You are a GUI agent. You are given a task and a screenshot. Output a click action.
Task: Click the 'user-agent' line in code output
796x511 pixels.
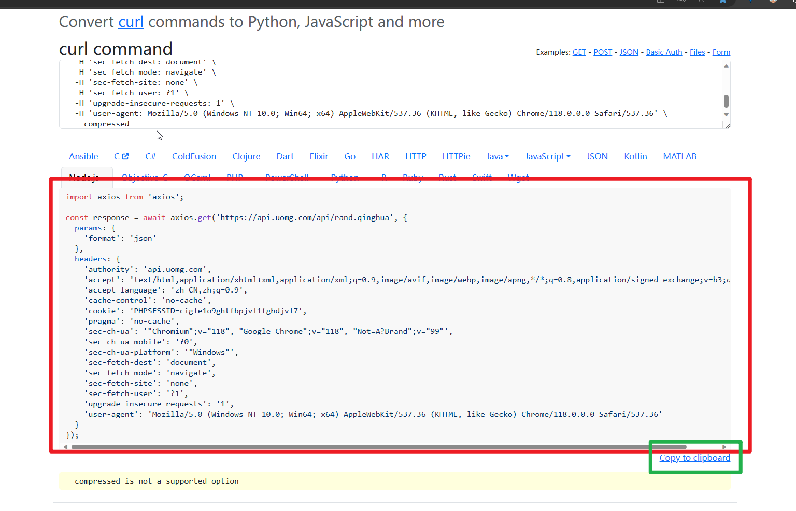(x=373, y=414)
